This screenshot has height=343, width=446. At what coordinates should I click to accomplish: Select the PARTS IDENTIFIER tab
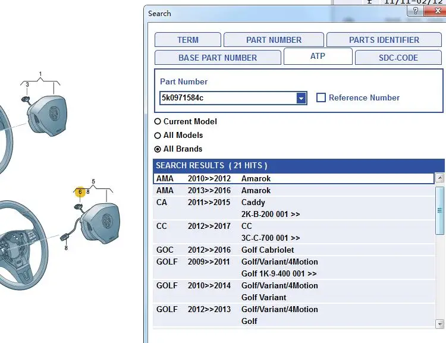point(384,40)
